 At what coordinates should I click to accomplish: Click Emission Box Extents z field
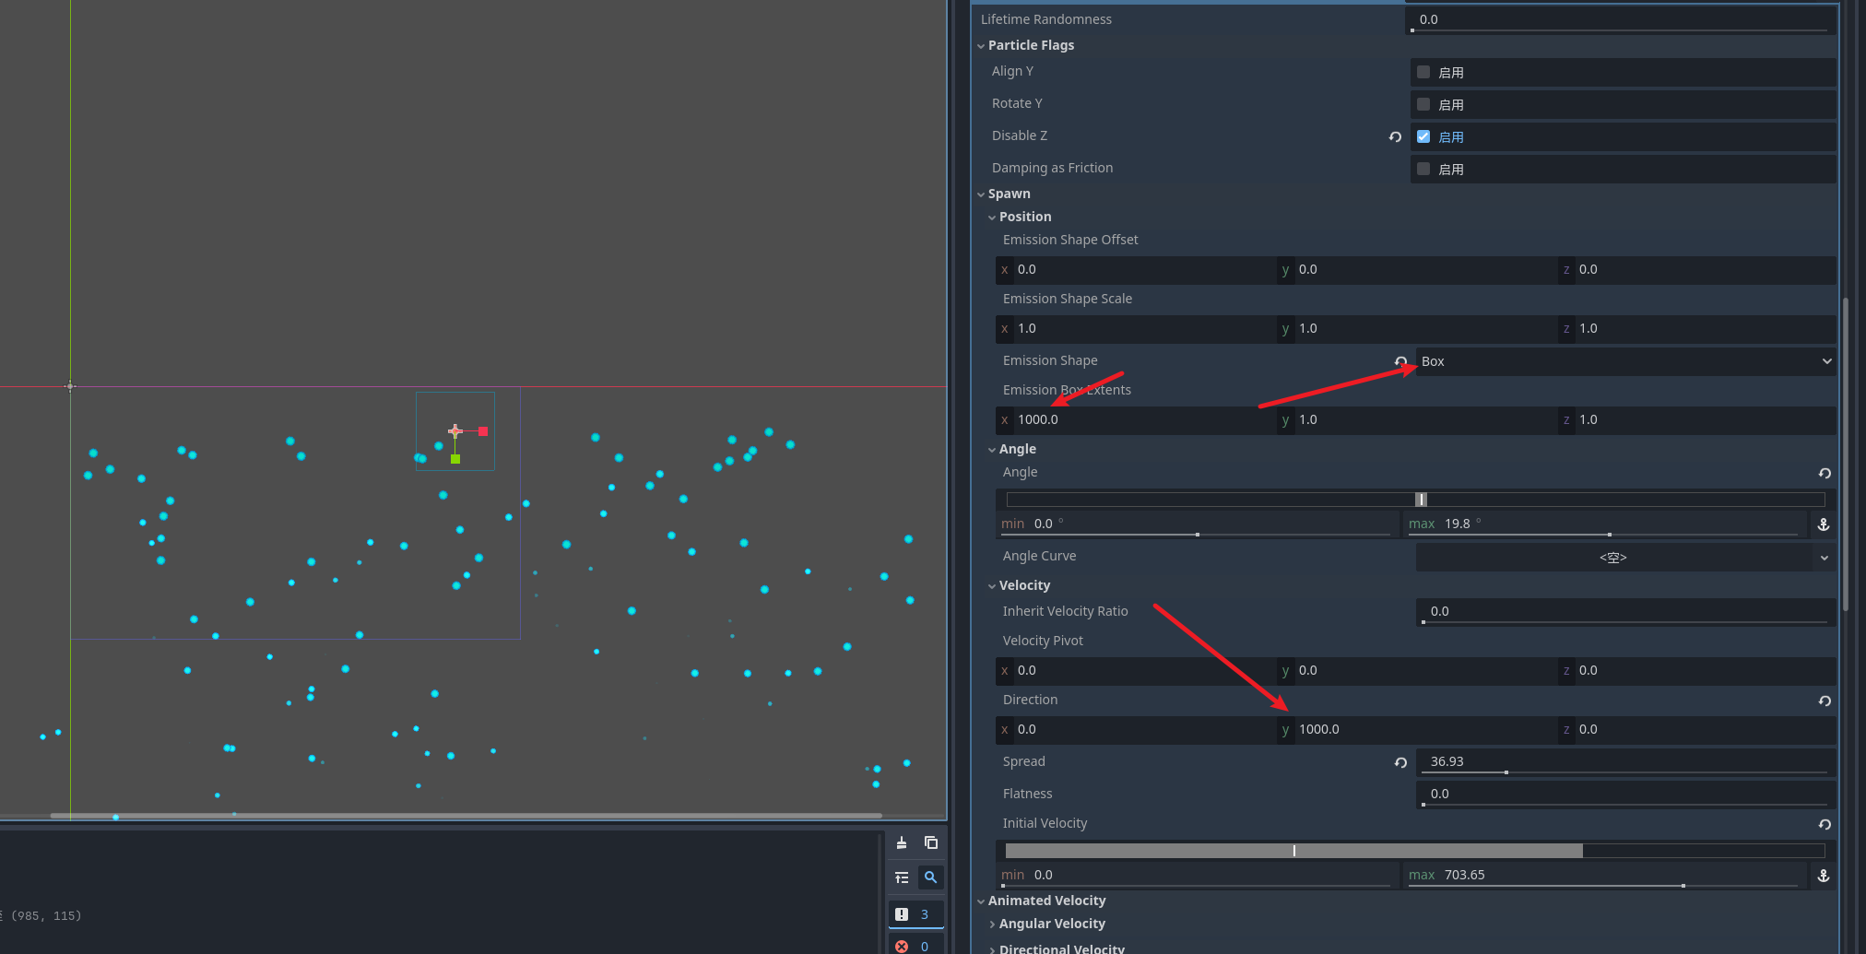click(x=1697, y=420)
